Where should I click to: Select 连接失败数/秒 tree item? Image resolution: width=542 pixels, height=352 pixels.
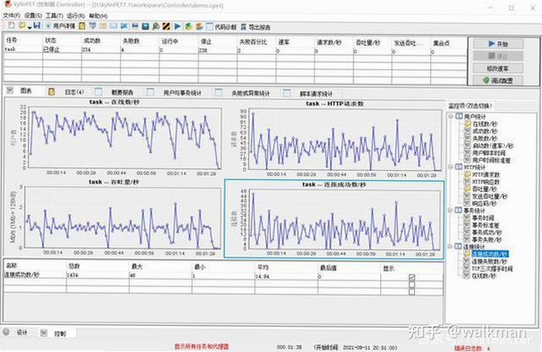pos(490,261)
